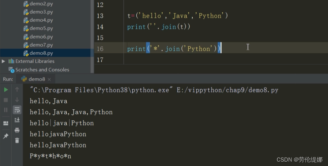Click line number 14 in the gutter

tap(100, 27)
